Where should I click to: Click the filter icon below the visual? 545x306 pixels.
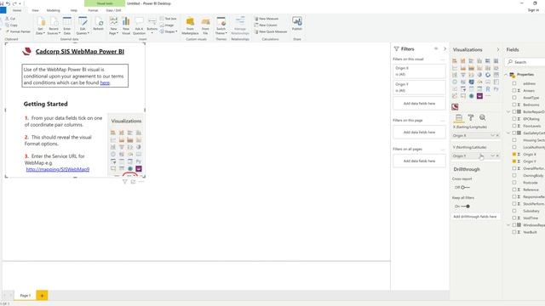pos(125,181)
